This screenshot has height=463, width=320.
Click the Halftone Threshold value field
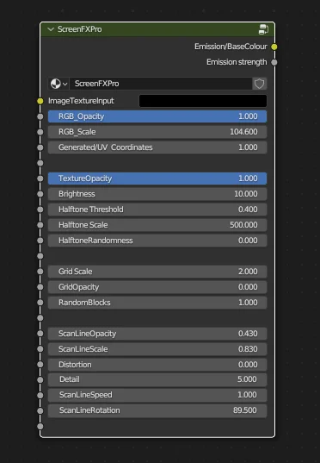coord(157,210)
